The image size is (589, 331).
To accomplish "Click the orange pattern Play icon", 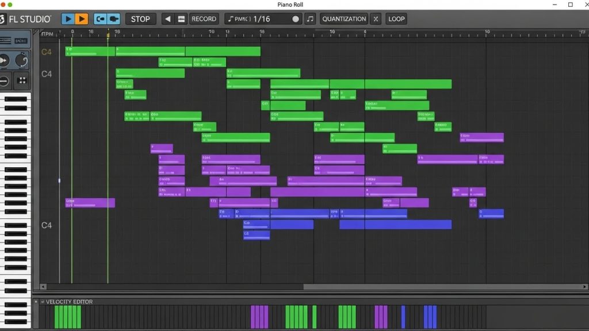I will tap(82, 18).
